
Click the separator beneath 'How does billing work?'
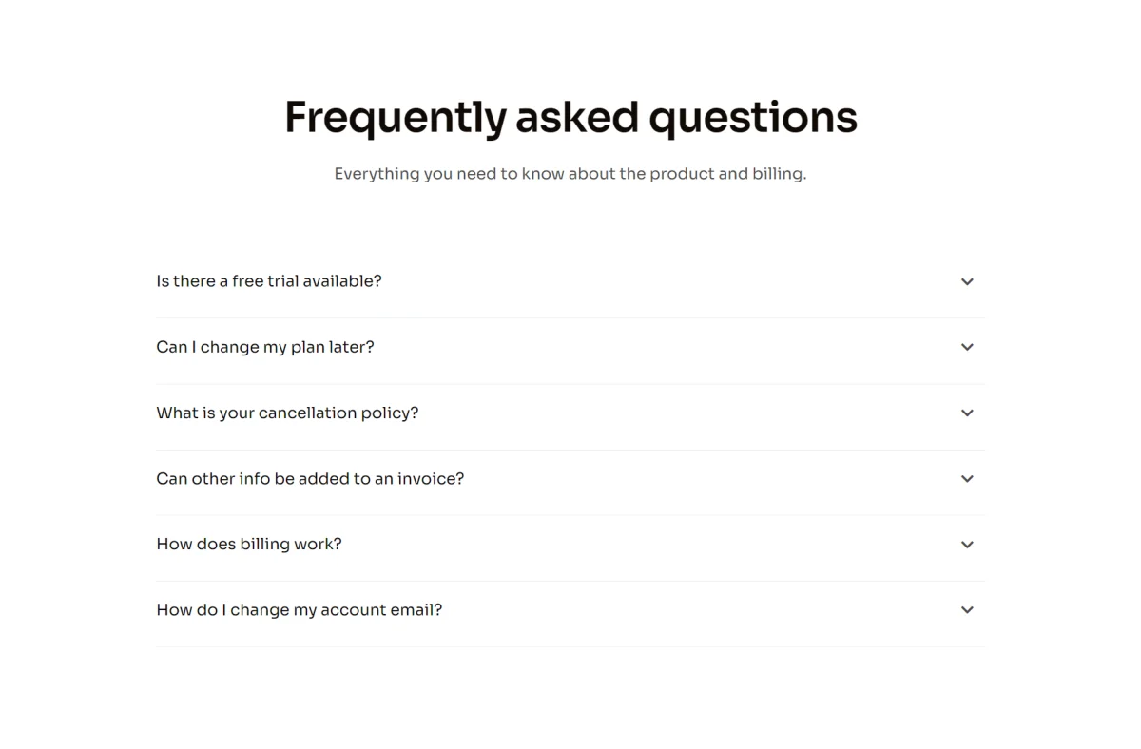pyautogui.click(x=570, y=581)
